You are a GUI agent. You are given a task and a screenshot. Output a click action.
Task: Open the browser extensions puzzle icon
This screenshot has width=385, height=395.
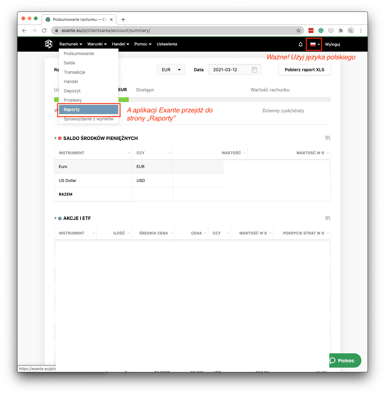pos(341,30)
